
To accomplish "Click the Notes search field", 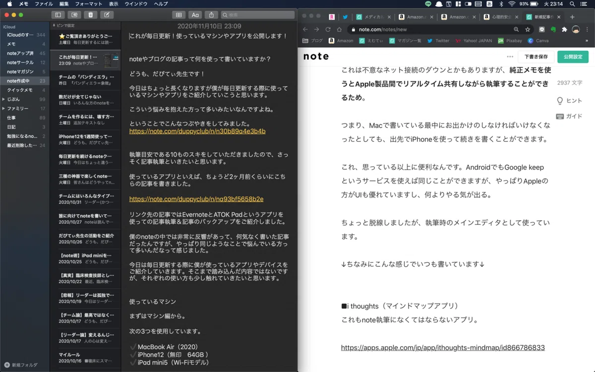I will [x=257, y=15].
